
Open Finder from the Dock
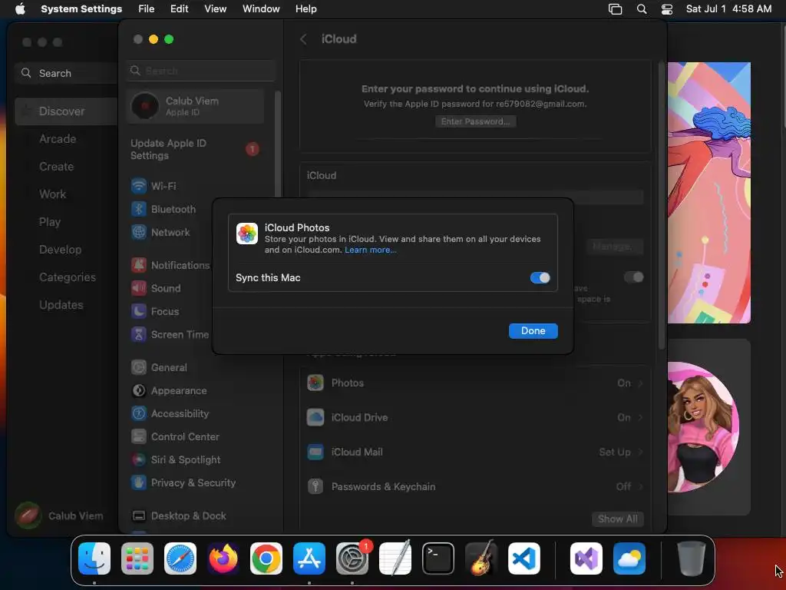coord(94,559)
